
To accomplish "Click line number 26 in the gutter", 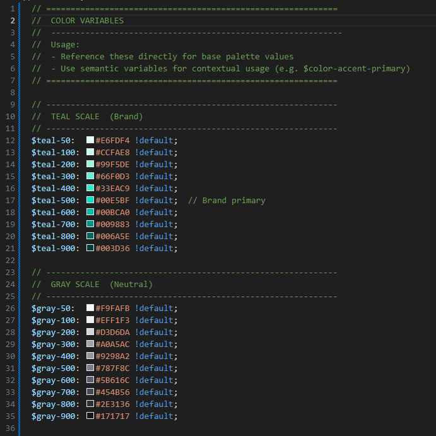I will 12,308.
